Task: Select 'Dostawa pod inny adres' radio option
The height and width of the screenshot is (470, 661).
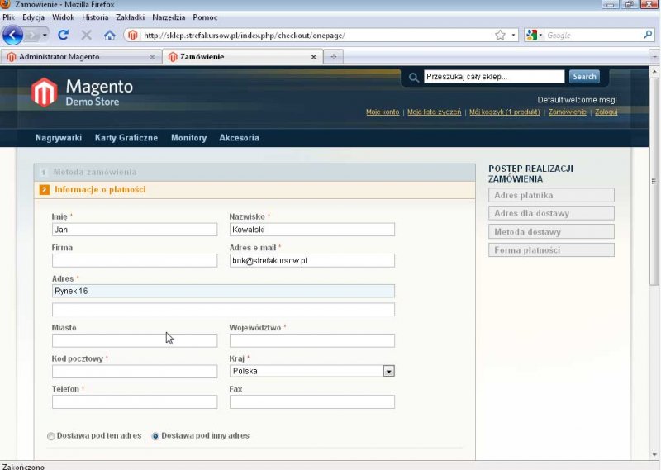Action: (155, 436)
